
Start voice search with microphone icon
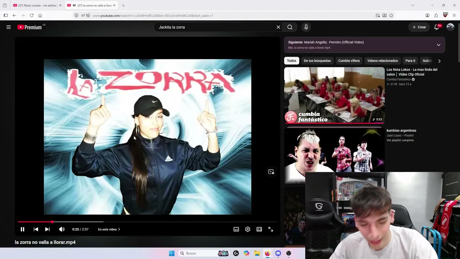point(306,27)
